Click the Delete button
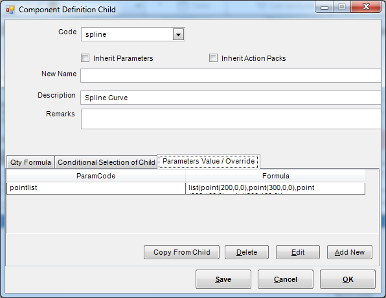This screenshot has height=298, width=386. coord(247,252)
